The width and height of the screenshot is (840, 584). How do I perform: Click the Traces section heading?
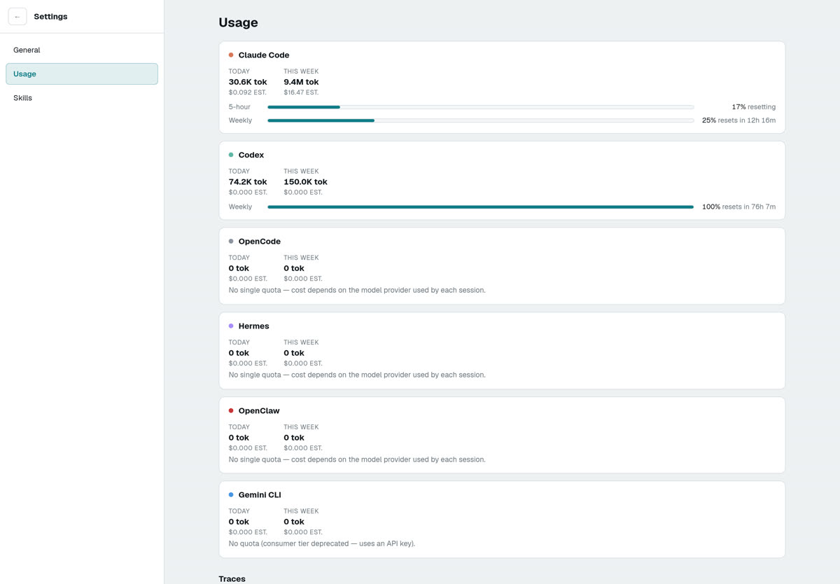coord(232,578)
